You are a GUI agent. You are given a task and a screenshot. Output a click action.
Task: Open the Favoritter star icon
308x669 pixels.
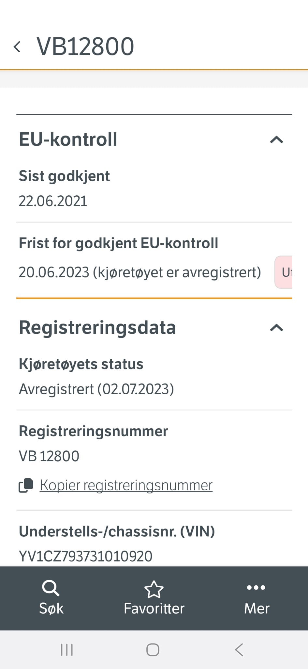[x=154, y=589]
